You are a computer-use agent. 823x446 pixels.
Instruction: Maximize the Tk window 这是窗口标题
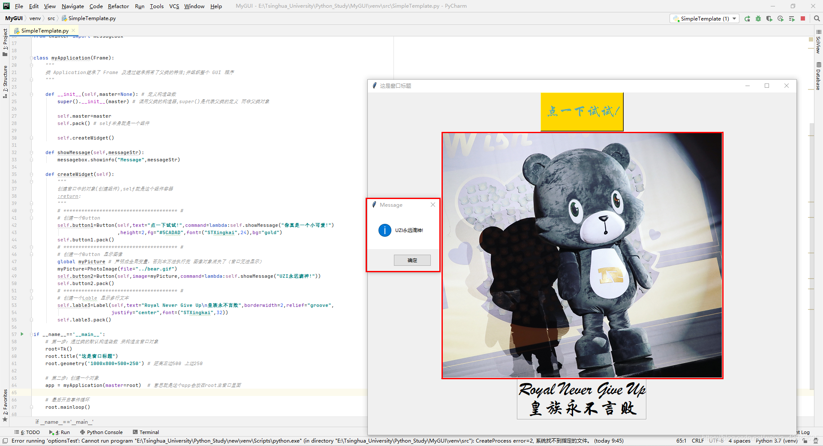tap(767, 86)
